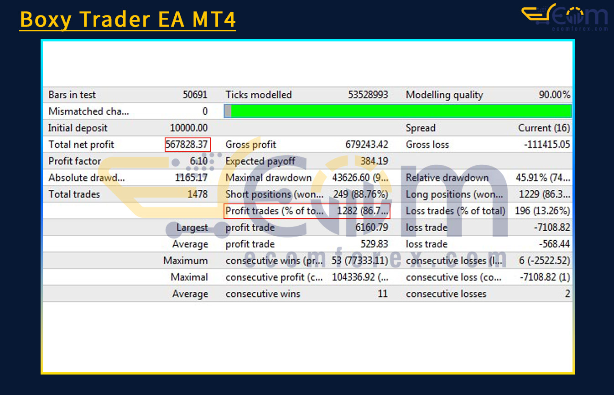614x395 pixels.
Task: Select the 'Gross loss' label
Action: click(427, 145)
